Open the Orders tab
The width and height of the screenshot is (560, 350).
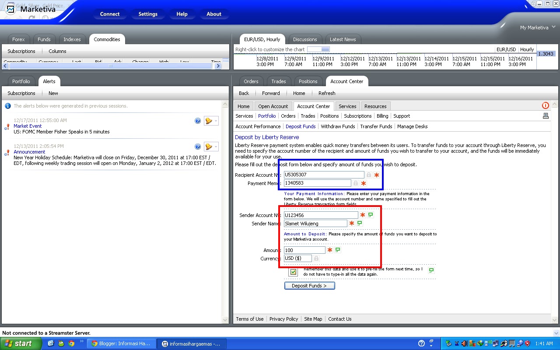point(251,81)
